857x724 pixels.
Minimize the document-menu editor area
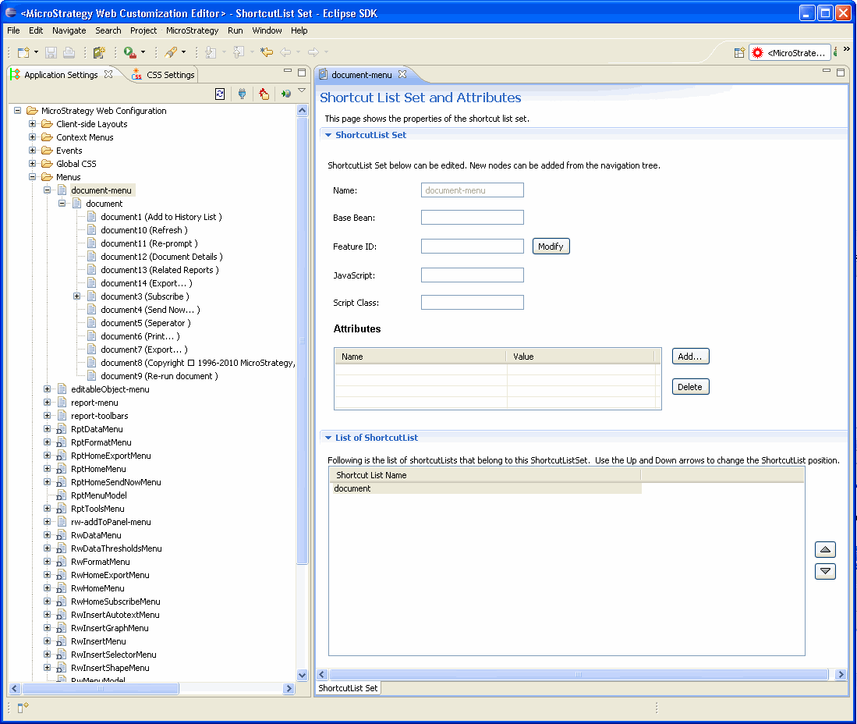pos(827,71)
